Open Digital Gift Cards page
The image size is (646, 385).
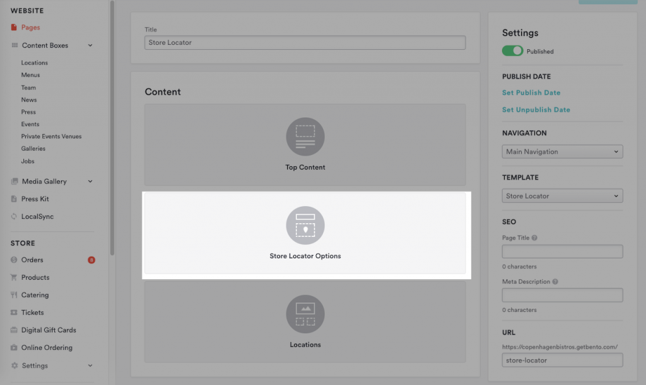coord(49,330)
